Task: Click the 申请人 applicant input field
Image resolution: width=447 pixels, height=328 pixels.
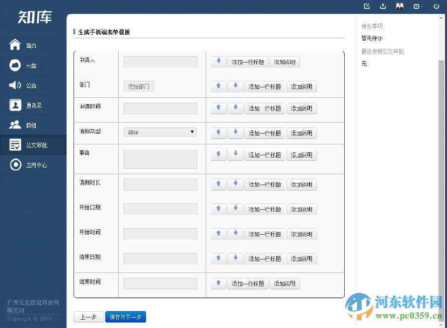Action: (160, 61)
